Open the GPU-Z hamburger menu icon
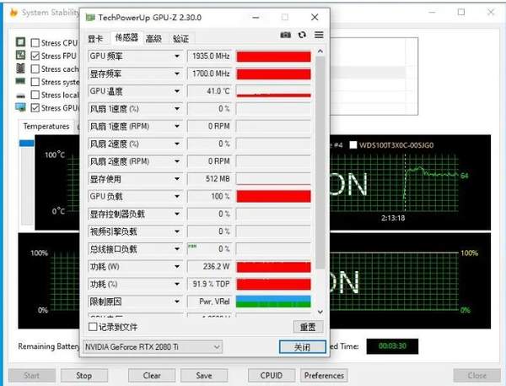Screen dimensions: 506x386 [x=319, y=35]
